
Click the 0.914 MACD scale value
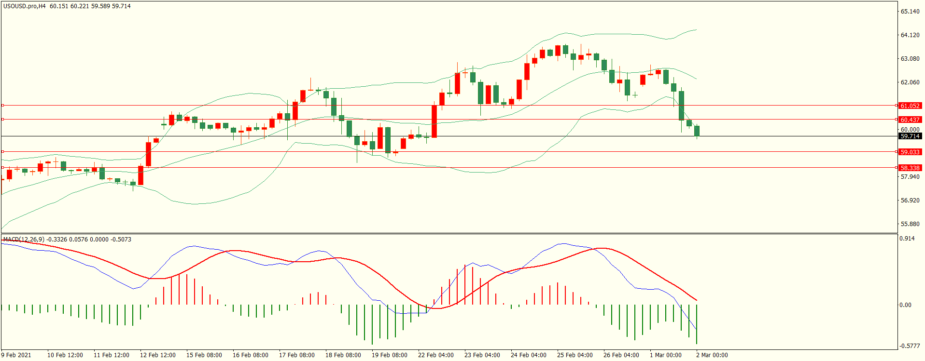pos(908,239)
